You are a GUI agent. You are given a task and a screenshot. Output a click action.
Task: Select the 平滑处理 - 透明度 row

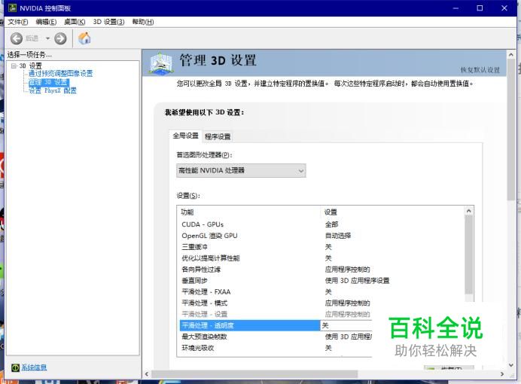[276, 325]
